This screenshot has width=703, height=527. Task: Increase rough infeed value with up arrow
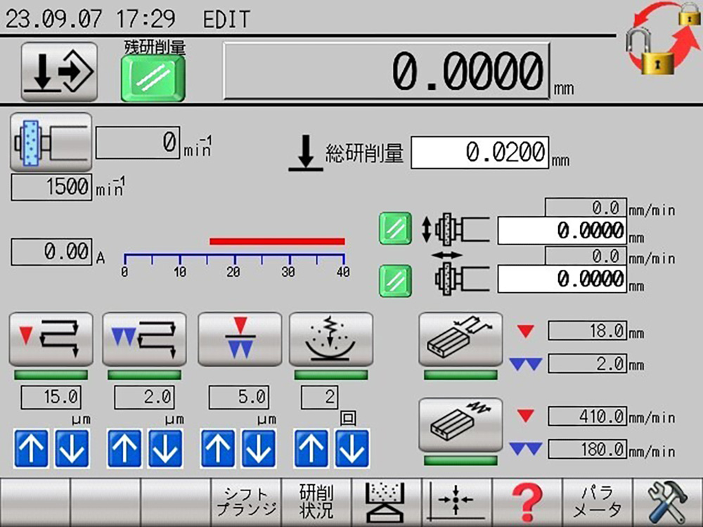point(32,450)
